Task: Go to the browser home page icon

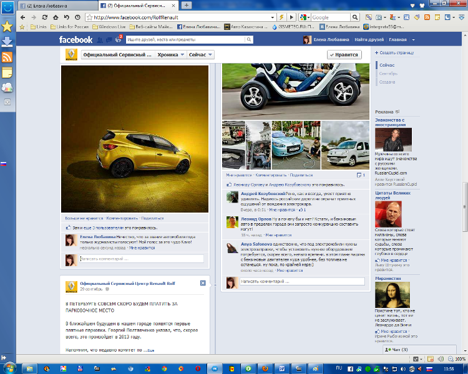Action: [56, 17]
